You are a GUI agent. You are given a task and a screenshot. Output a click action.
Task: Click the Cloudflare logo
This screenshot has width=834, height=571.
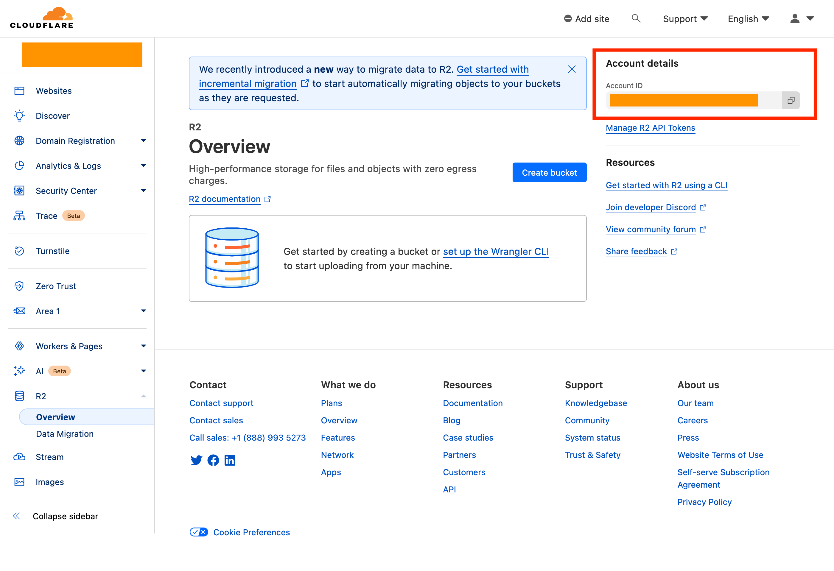pyautogui.click(x=42, y=18)
